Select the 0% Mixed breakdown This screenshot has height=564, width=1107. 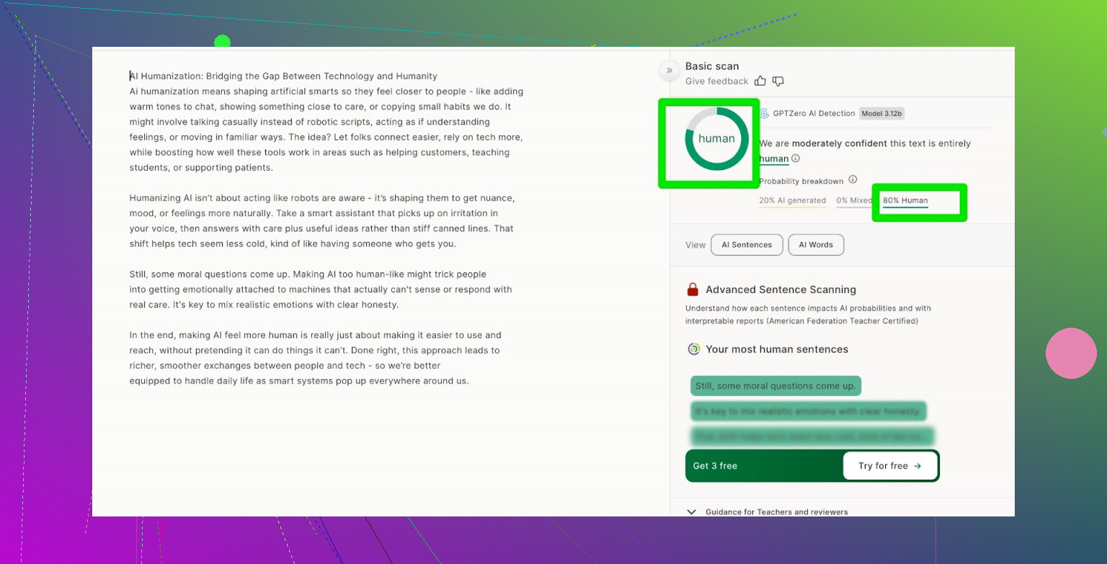tap(853, 201)
